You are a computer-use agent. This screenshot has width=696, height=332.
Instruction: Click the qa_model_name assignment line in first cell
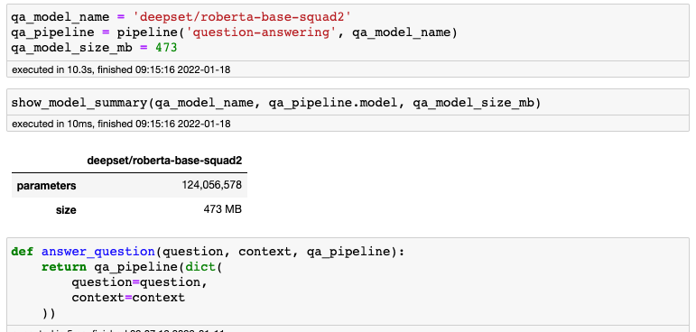pyautogui.click(x=181, y=17)
